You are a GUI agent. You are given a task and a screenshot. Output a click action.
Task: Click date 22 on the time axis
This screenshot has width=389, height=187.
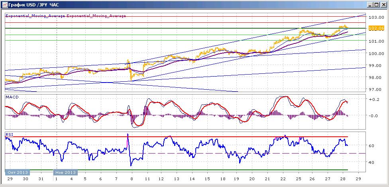click(283, 179)
